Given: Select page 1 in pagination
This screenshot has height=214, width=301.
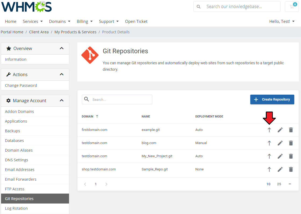Looking at the screenshot, I should point(96,184).
